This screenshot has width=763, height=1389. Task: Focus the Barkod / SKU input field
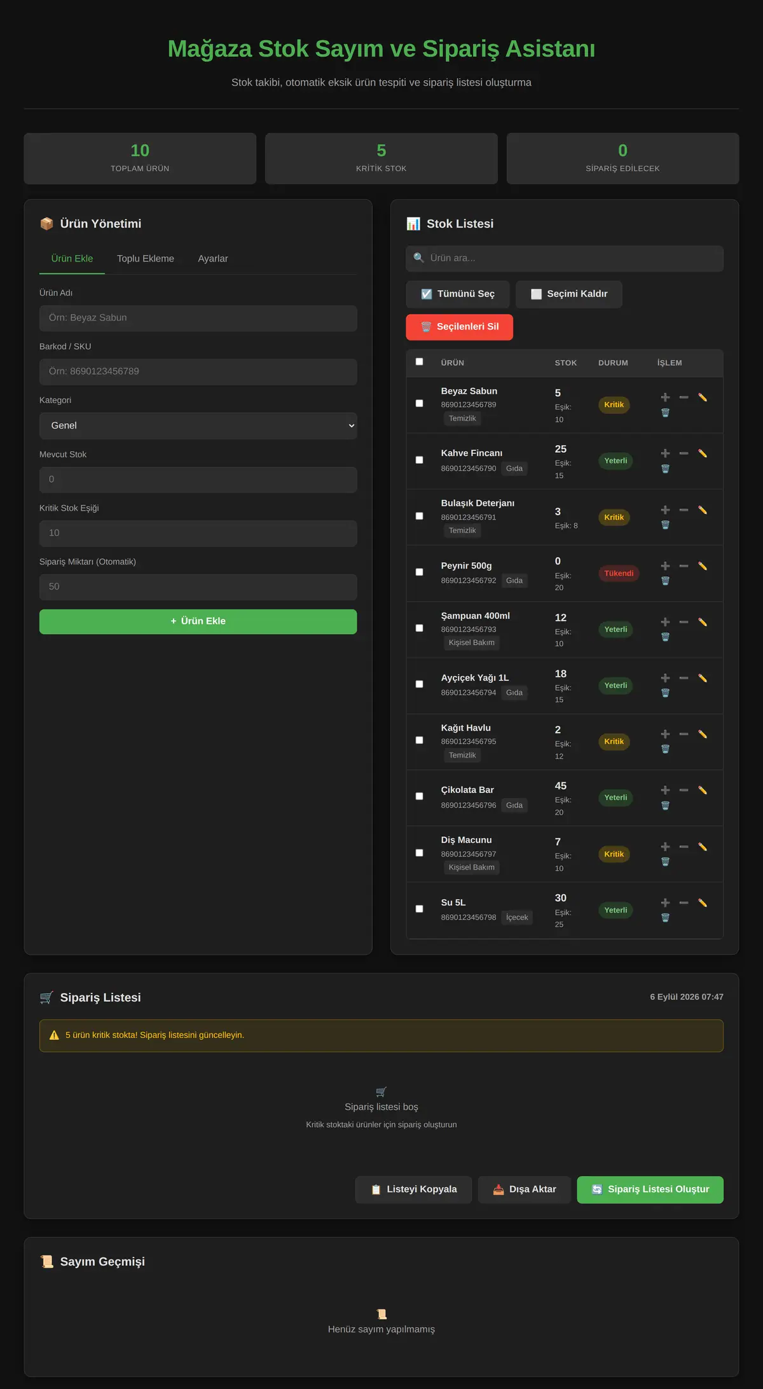[x=198, y=371]
